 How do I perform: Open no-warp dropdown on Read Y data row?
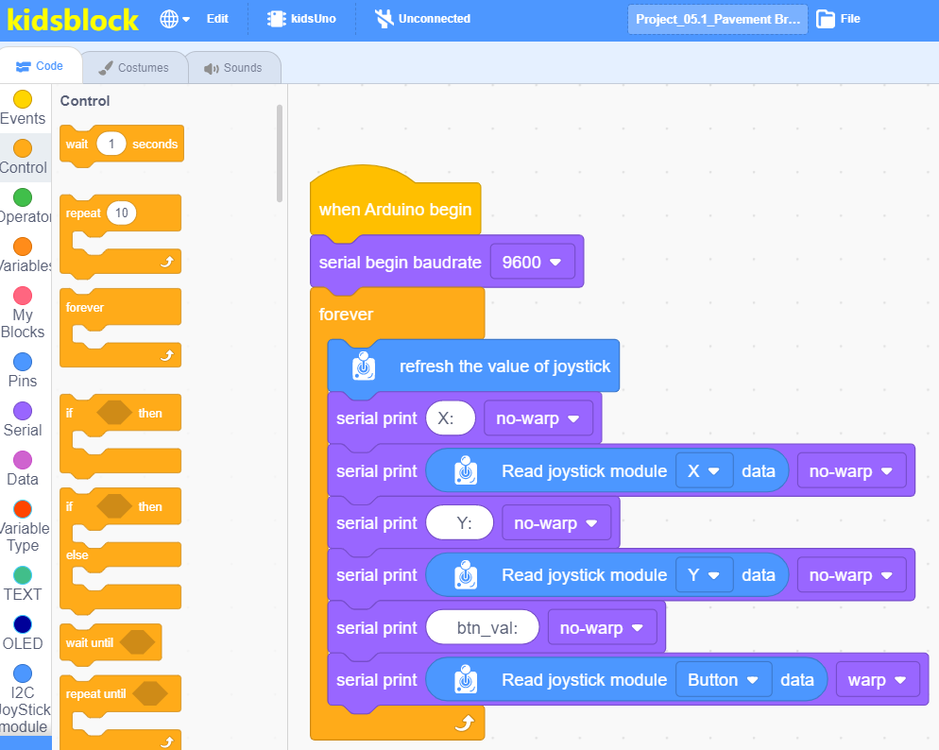[851, 575]
